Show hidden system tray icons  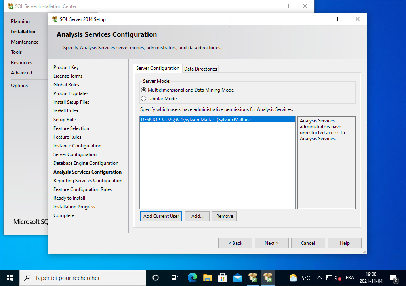pos(319,278)
